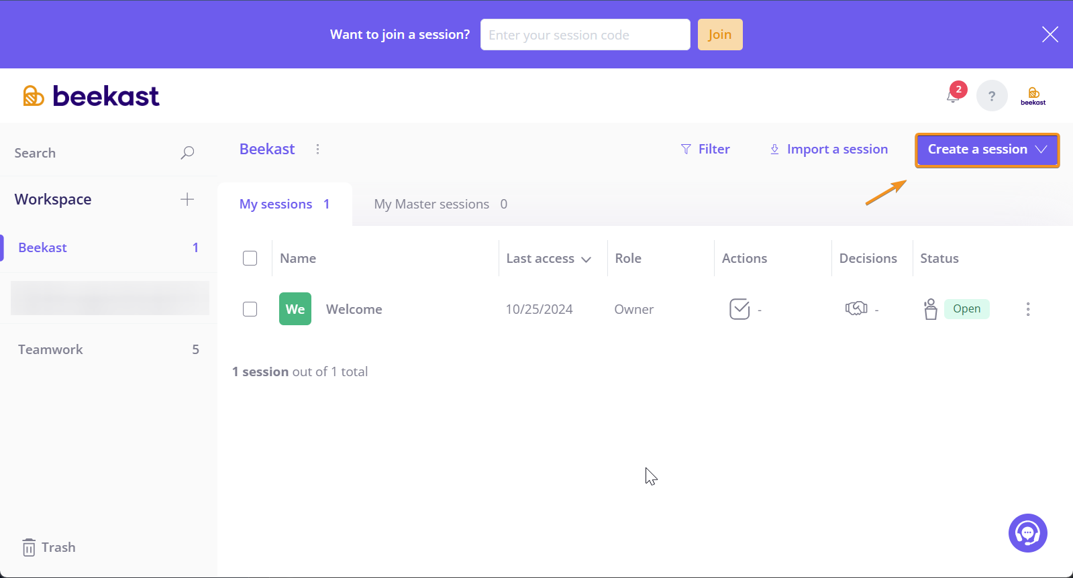Open the notifications bell icon
Image resolution: width=1073 pixels, height=578 pixels.
point(953,96)
